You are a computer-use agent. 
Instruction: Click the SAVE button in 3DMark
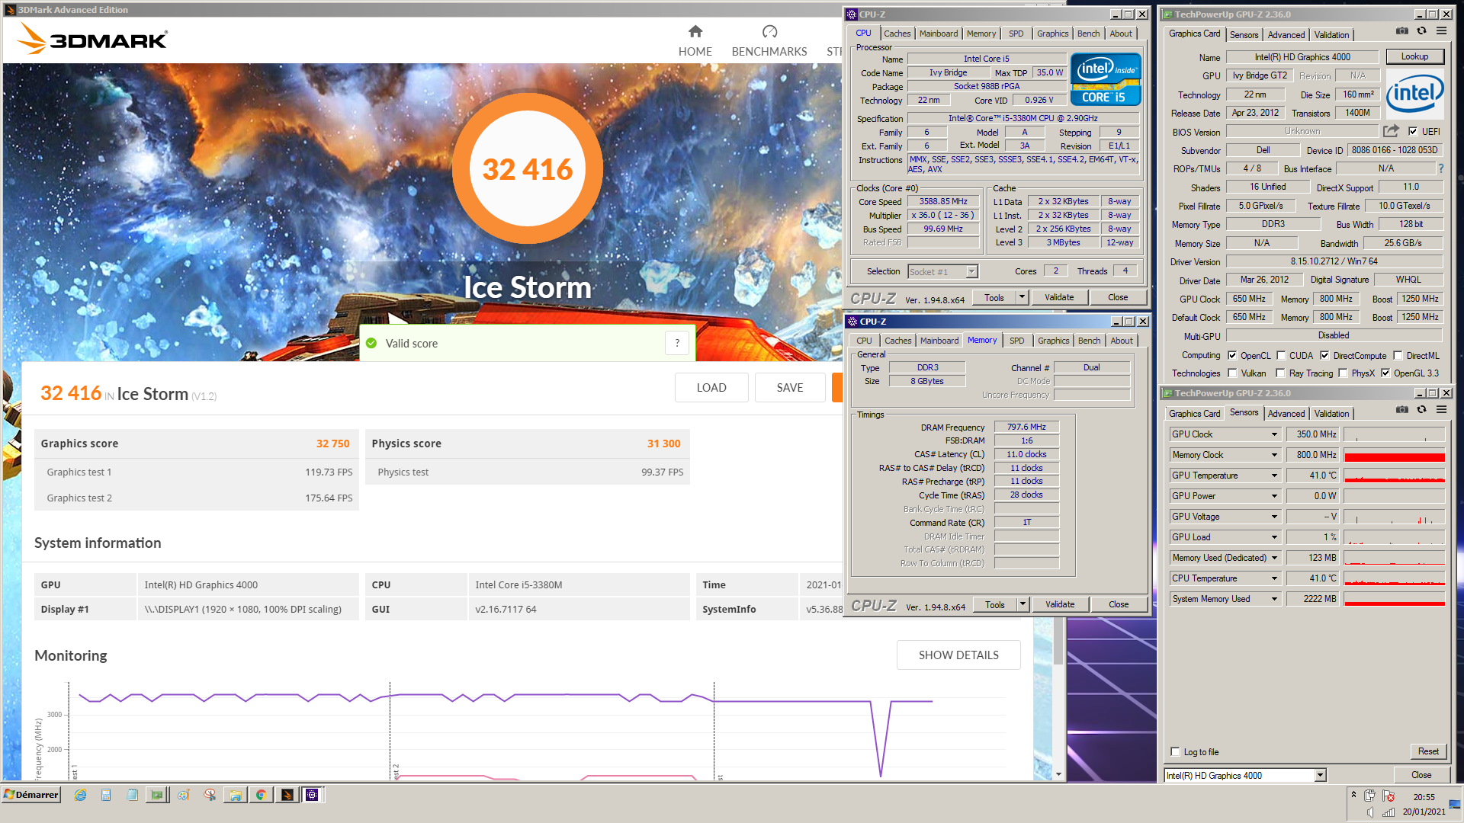790,388
